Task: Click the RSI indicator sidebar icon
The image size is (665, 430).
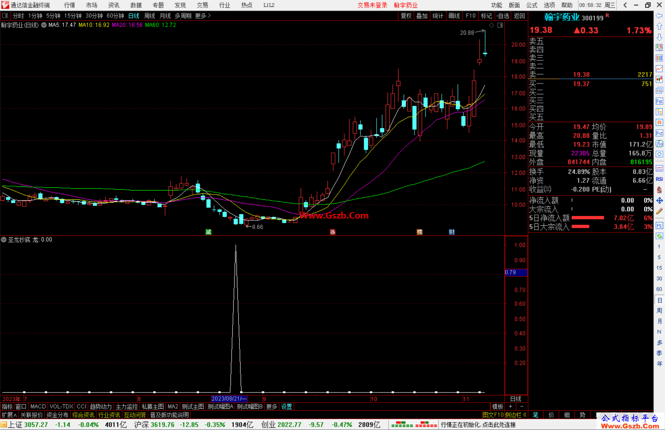Action: tap(659, 179)
